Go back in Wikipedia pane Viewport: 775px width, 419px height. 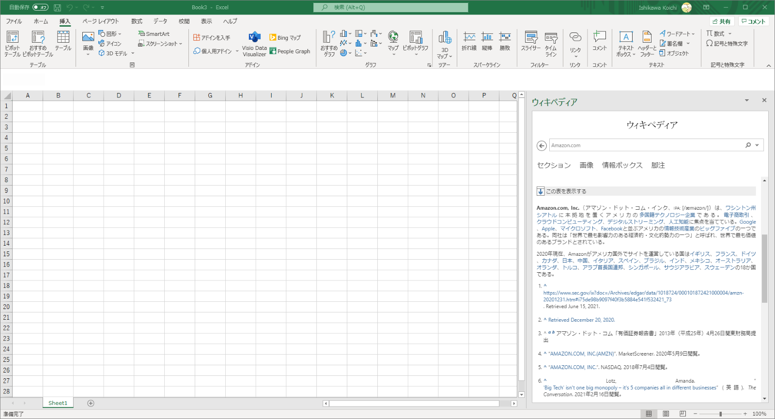542,145
